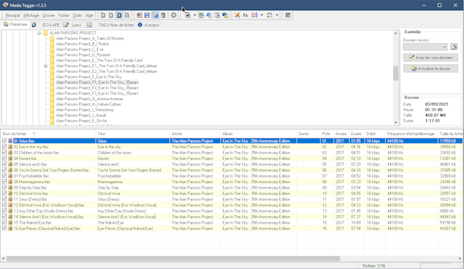Click the toolbar icon left of the first dropdown arrow
464x269 pixels.
click(x=187, y=15)
